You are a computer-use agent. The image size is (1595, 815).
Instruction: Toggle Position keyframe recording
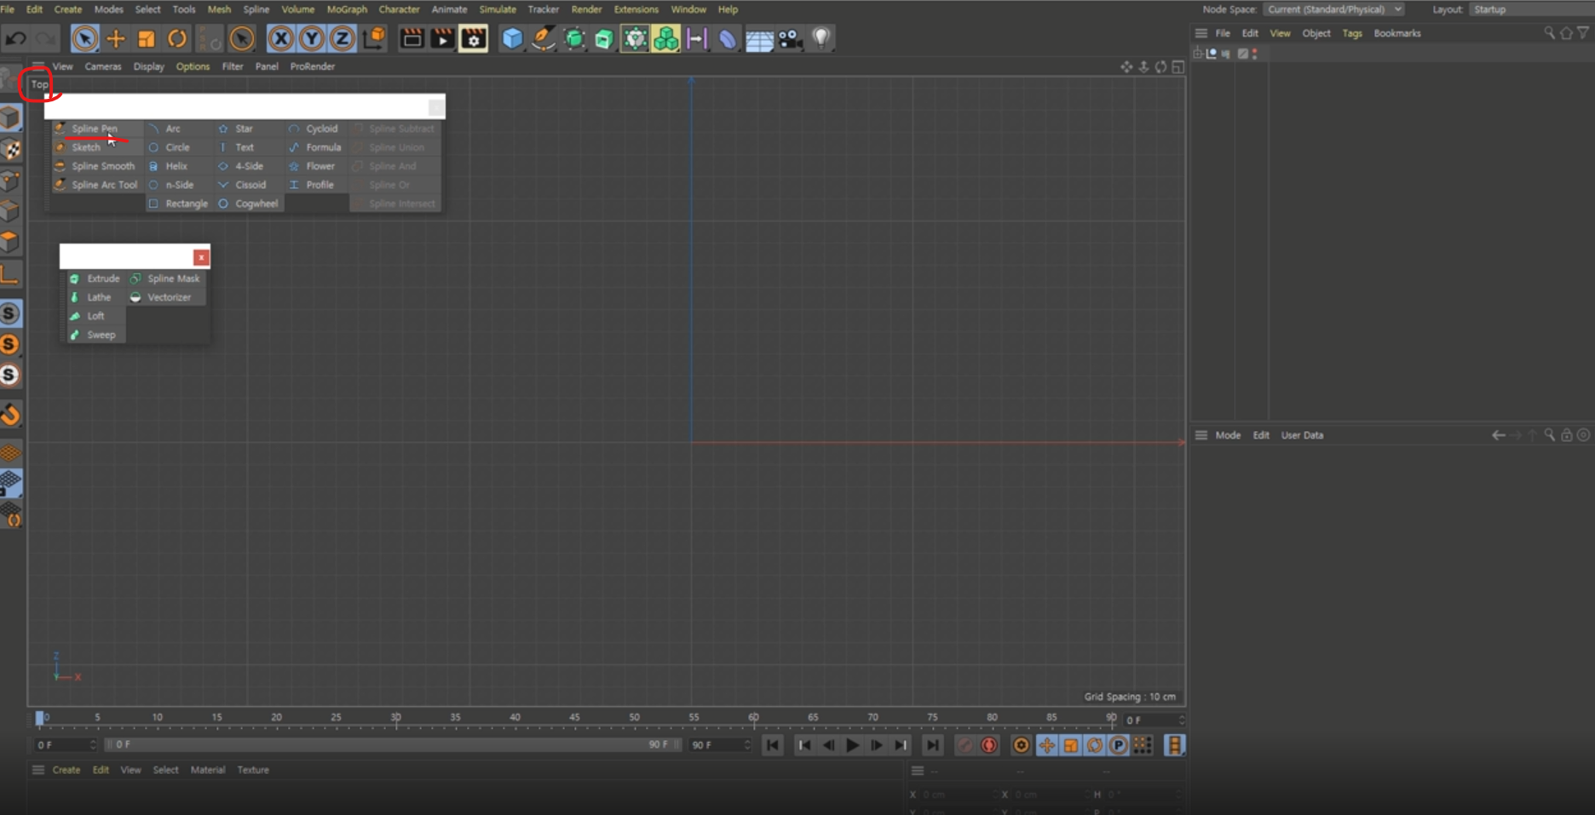click(x=1047, y=745)
